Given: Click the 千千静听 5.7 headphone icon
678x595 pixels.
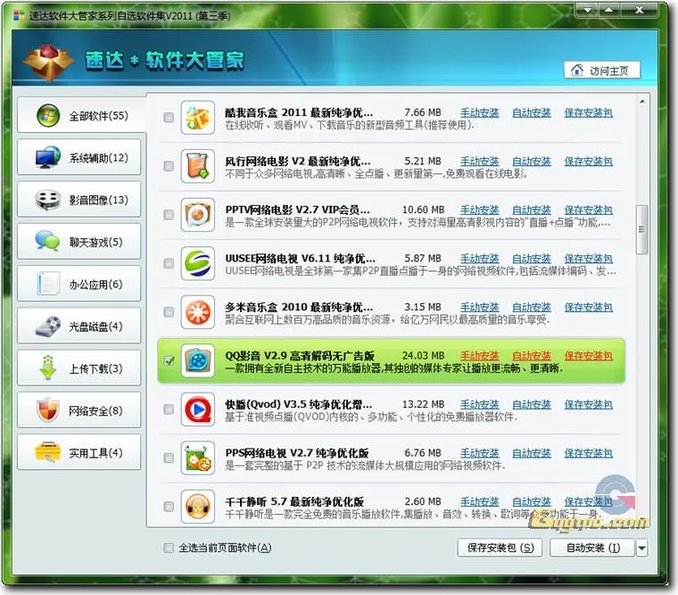Looking at the screenshot, I should [x=198, y=507].
